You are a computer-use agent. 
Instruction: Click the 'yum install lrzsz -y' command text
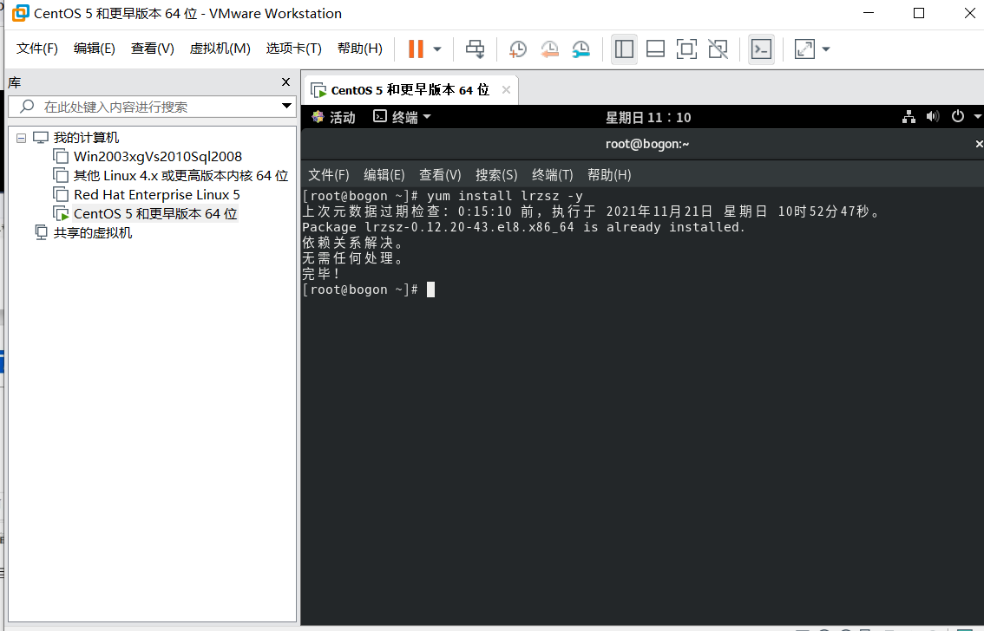point(504,196)
